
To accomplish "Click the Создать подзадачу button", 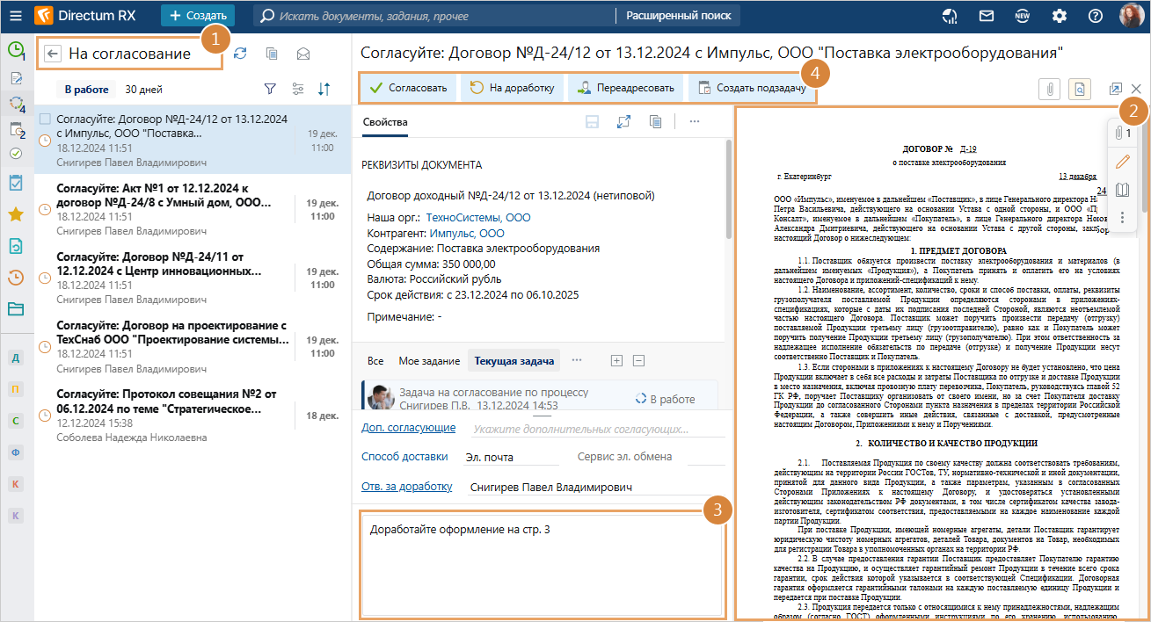I will pos(752,88).
